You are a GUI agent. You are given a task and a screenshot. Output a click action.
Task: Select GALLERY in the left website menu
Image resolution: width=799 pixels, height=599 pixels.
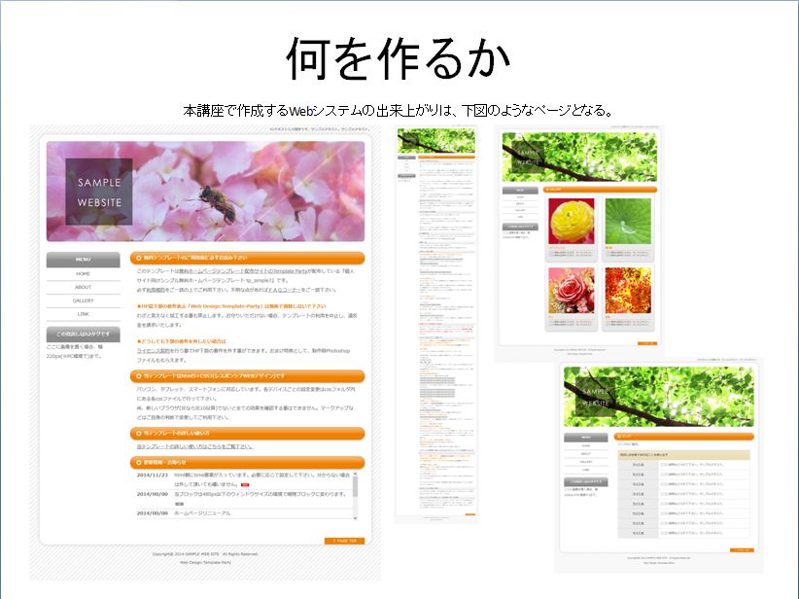coord(84,300)
